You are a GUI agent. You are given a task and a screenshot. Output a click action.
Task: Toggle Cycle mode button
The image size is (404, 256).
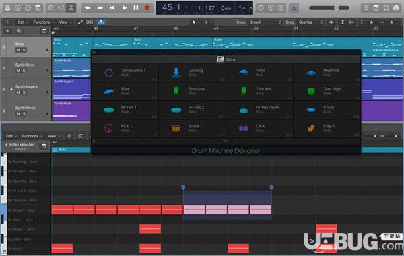[261, 8]
